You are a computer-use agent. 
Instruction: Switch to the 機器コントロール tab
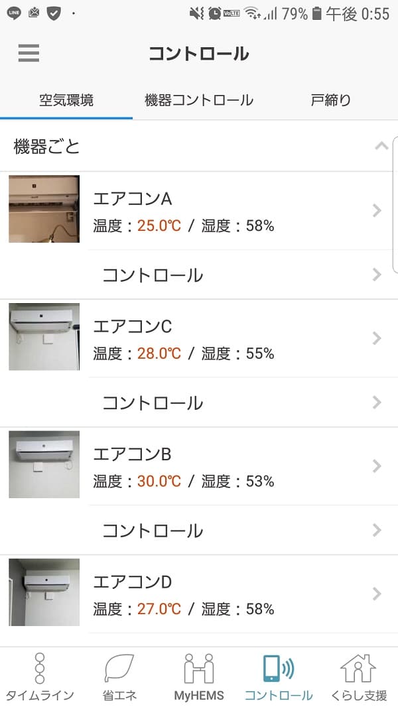199,100
